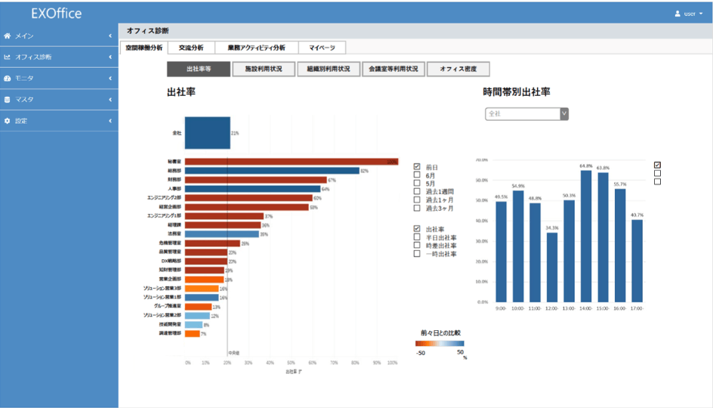Enable the 過去1週間 checkbox
The width and height of the screenshot is (713, 408).
pos(417,191)
